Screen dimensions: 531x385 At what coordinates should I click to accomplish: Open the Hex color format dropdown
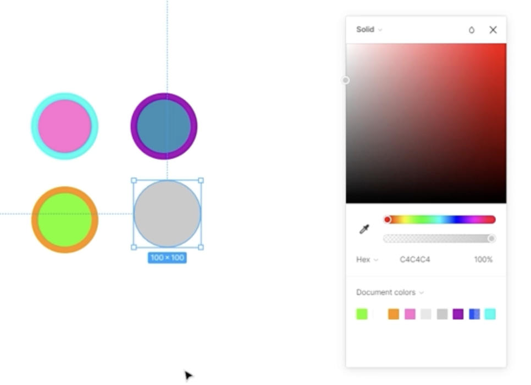(x=367, y=259)
